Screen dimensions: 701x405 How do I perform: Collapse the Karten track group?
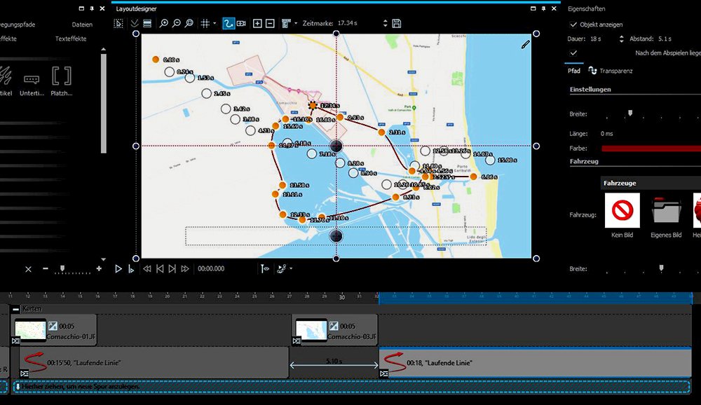[15, 308]
